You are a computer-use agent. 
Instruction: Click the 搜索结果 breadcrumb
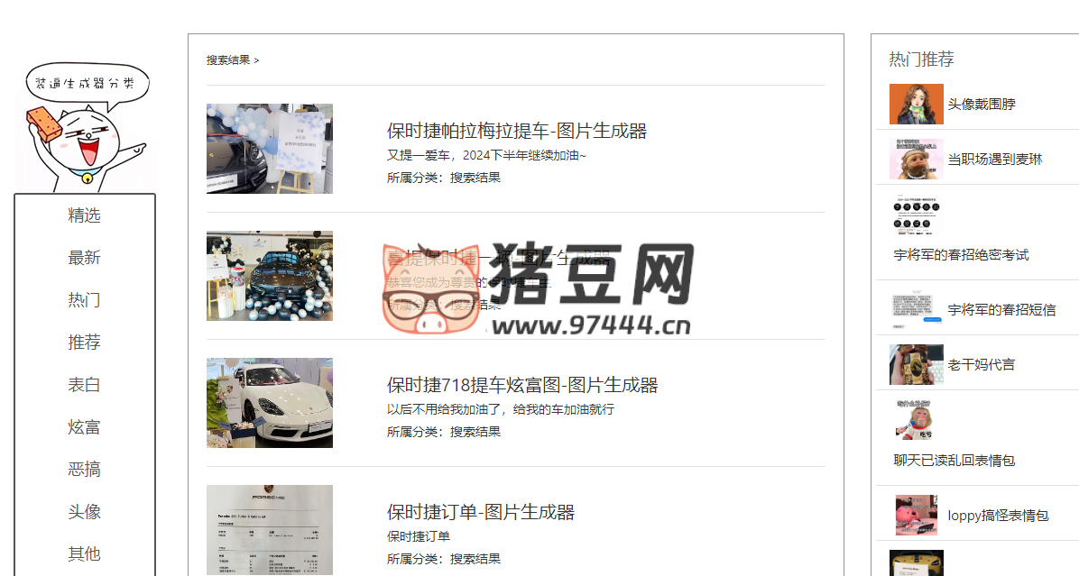click(228, 60)
